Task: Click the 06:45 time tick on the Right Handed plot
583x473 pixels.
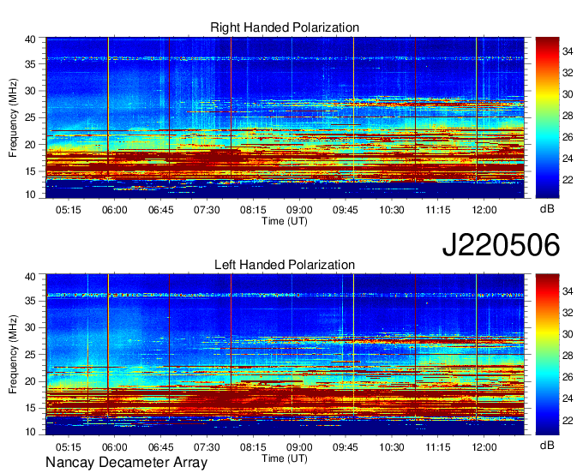Action: click(160, 210)
